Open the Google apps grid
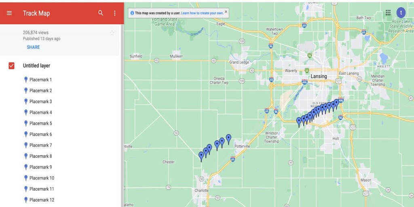 [x=388, y=13]
